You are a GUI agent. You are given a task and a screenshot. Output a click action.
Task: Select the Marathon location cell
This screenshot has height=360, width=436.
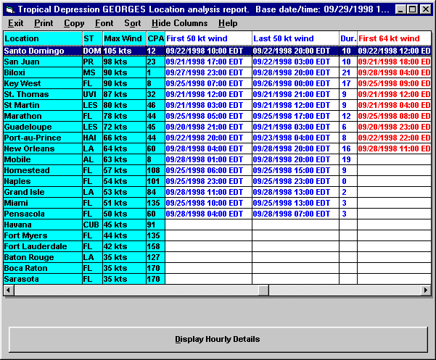tap(43, 116)
